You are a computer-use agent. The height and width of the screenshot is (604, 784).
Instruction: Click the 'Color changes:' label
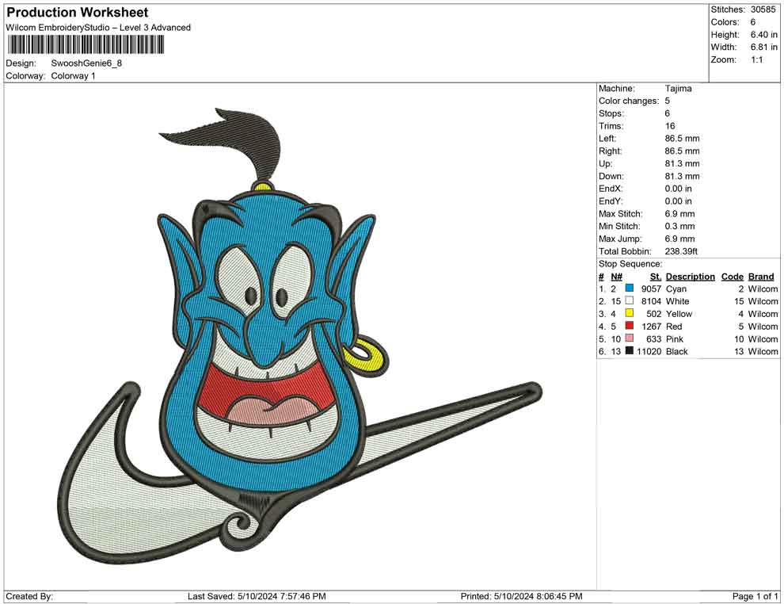pyautogui.click(x=629, y=101)
